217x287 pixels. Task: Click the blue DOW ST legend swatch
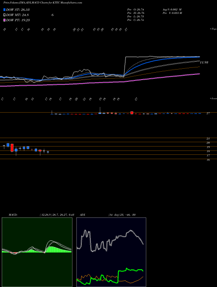(5, 10)
